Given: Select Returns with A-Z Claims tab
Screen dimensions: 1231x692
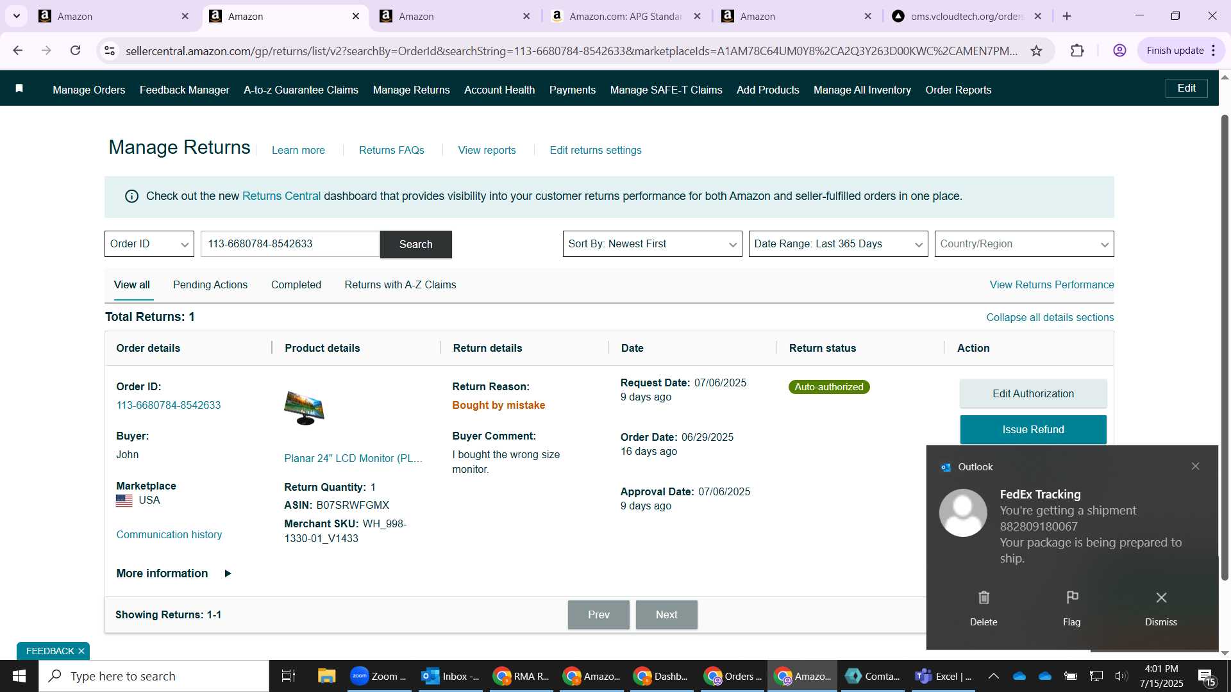Looking at the screenshot, I should pyautogui.click(x=400, y=285).
